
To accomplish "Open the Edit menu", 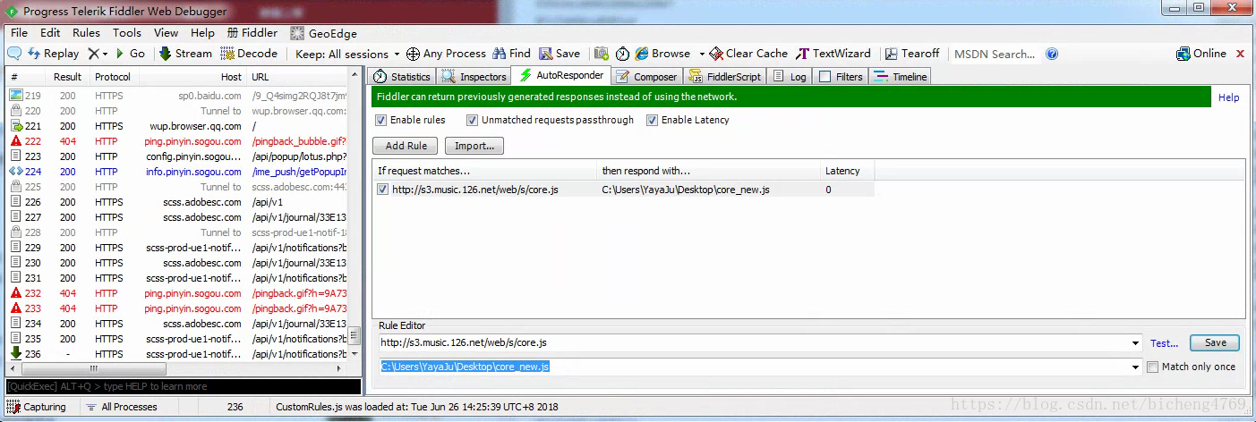I will tap(50, 33).
